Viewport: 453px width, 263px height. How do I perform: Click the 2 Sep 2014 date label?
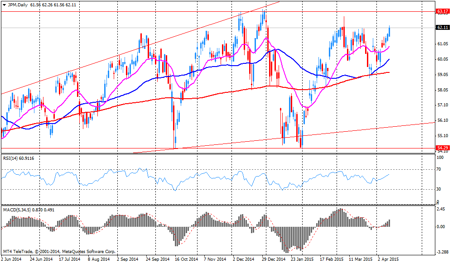pos(128,259)
